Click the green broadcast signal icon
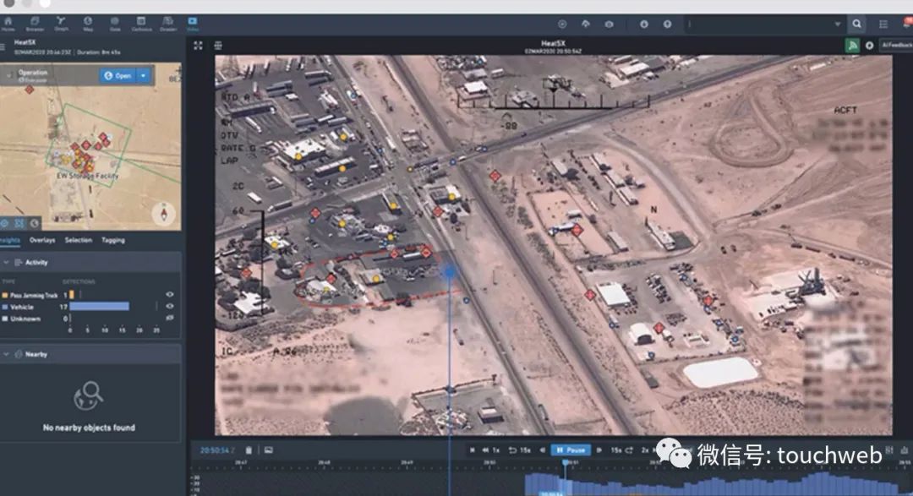 tap(852, 46)
